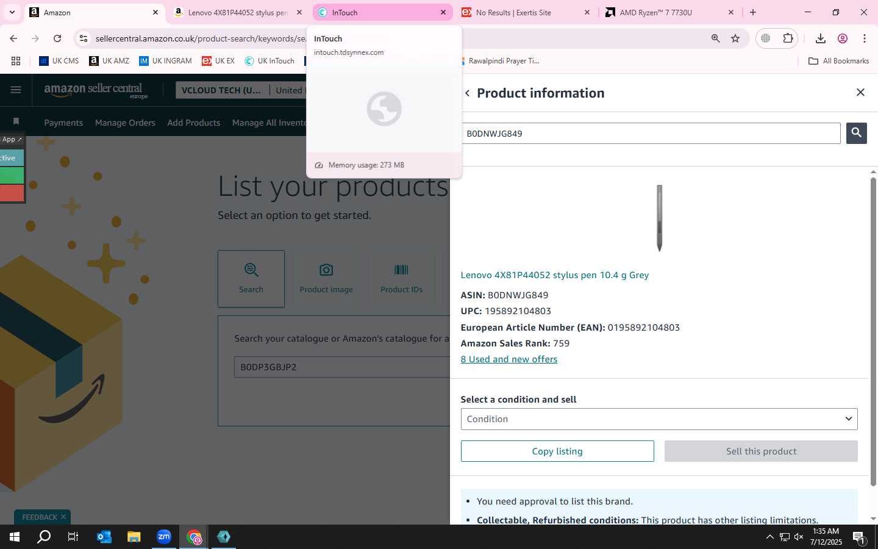Click the stylus pen product thumbnail
The height and width of the screenshot is (549, 878).
(659, 218)
